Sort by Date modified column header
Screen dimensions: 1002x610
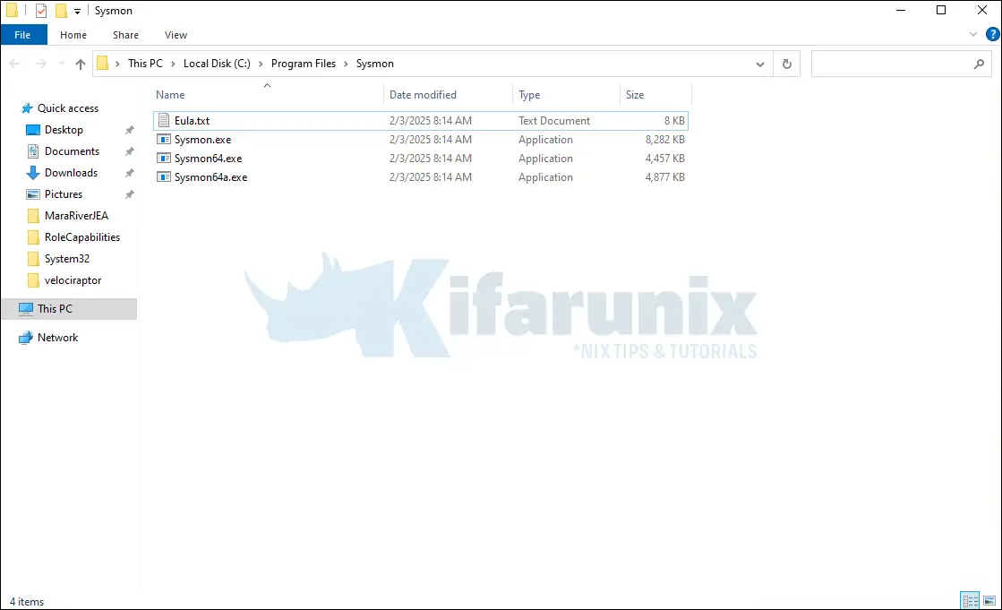[x=448, y=95]
